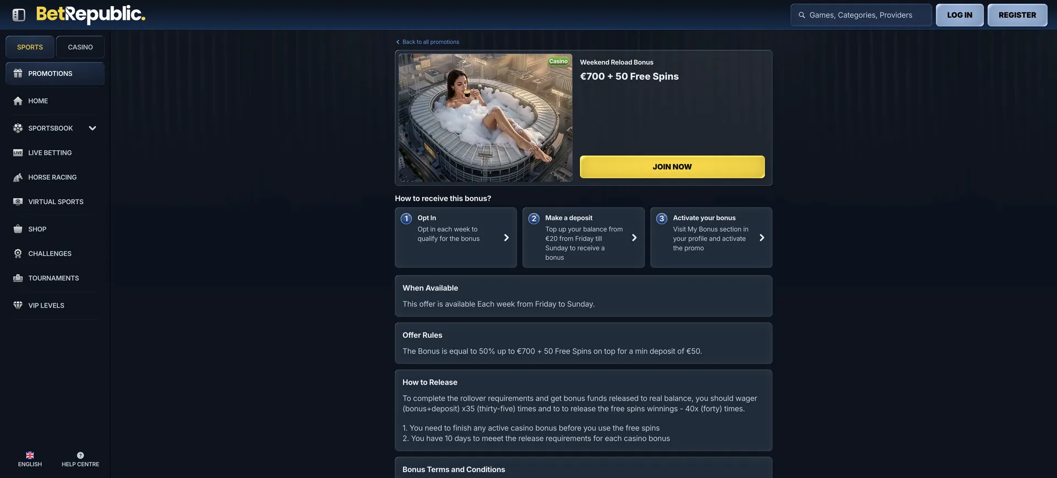Click the search magnifier icon
Image resolution: width=1057 pixels, height=478 pixels.
[802, 15]
